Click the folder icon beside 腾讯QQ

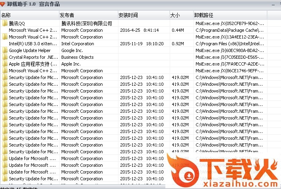click(x=5, y=23)
